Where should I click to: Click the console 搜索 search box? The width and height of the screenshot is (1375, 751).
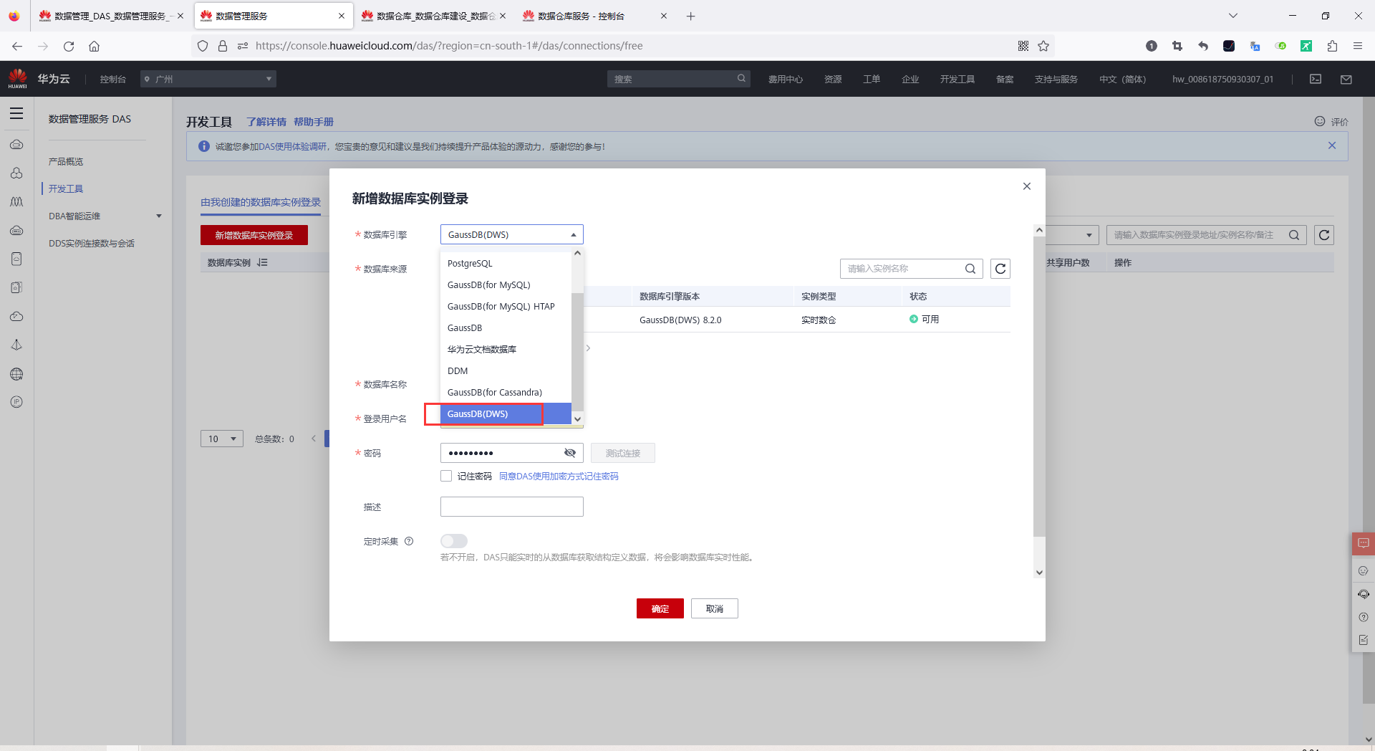(x=679, y=79)
